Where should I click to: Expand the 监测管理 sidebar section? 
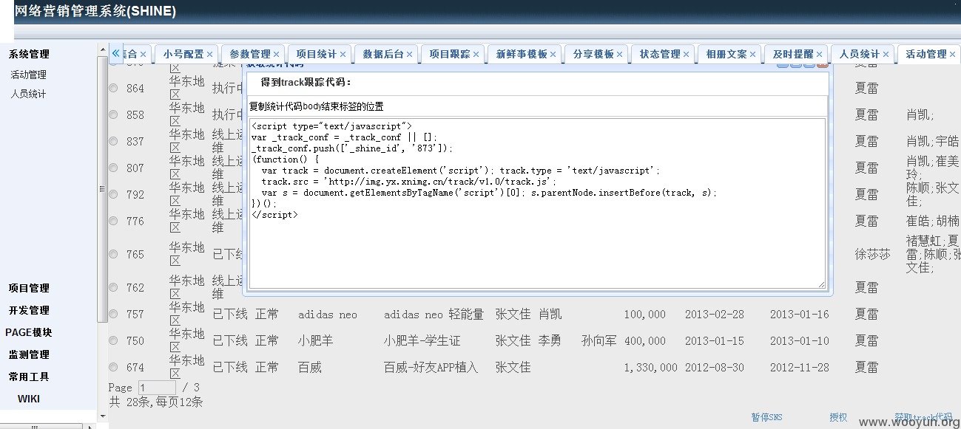(29, 354)
